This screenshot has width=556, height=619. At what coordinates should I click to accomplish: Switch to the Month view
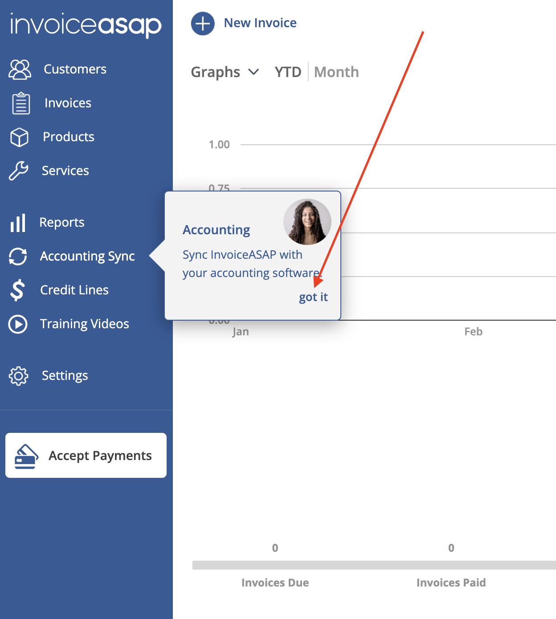pos(336,72)
